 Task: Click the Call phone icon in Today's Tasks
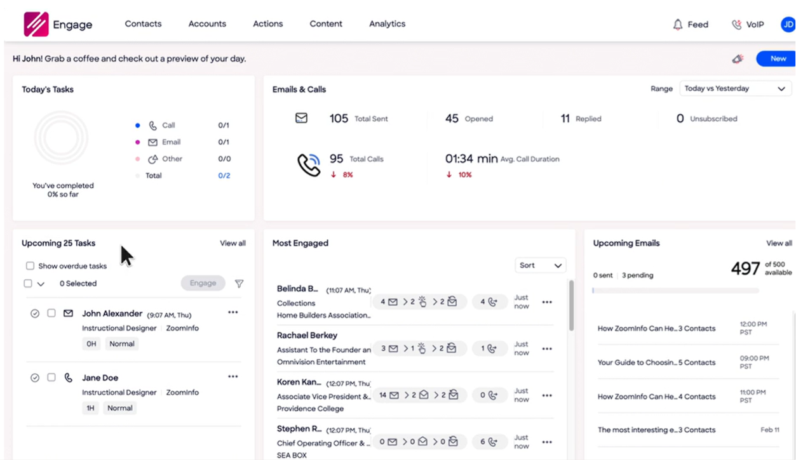[x=152, y=126]
